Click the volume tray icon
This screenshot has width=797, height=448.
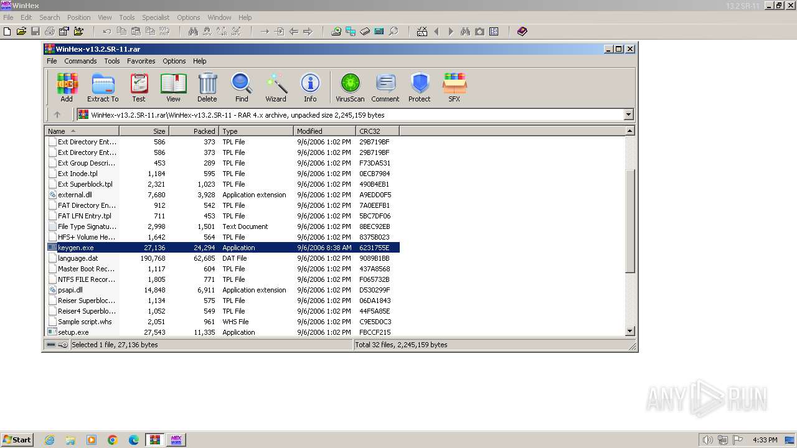click(707, 440)
